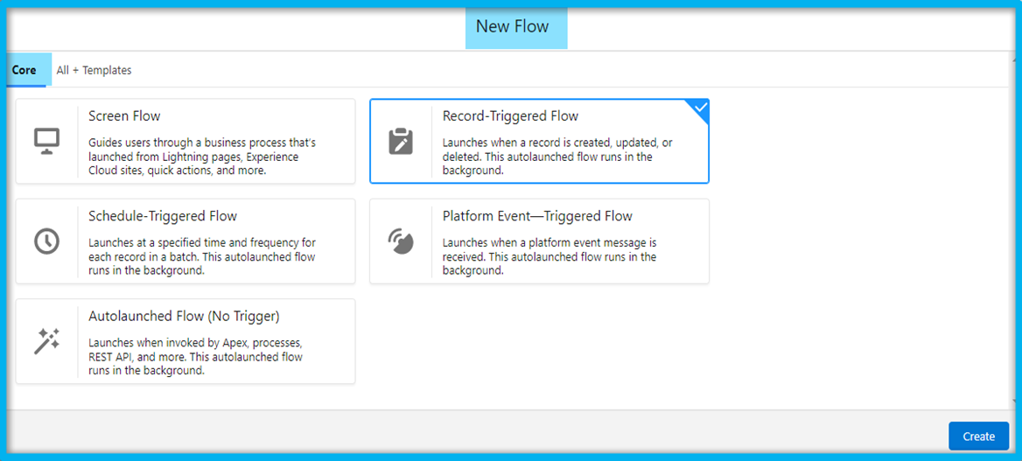Click the Create button
The width and height of the screenshot is (1022, 461).
click(978, 437)
